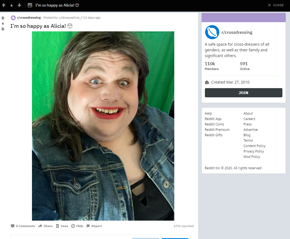The image size is (290, 239).
Task: Open the Reddit App link
Action: pyautogui.click(x=213, y=119)
